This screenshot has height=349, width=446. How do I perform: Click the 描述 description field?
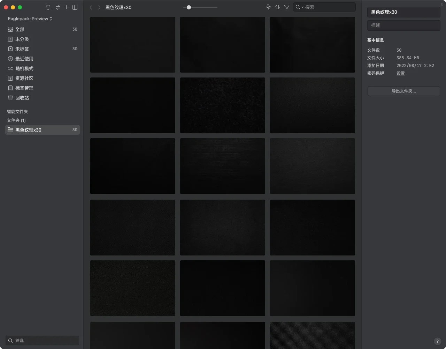point(403,25)
